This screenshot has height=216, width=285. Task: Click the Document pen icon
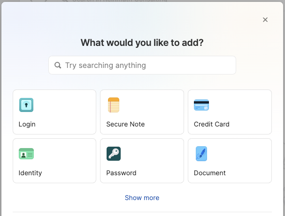[x=201, y=154]
